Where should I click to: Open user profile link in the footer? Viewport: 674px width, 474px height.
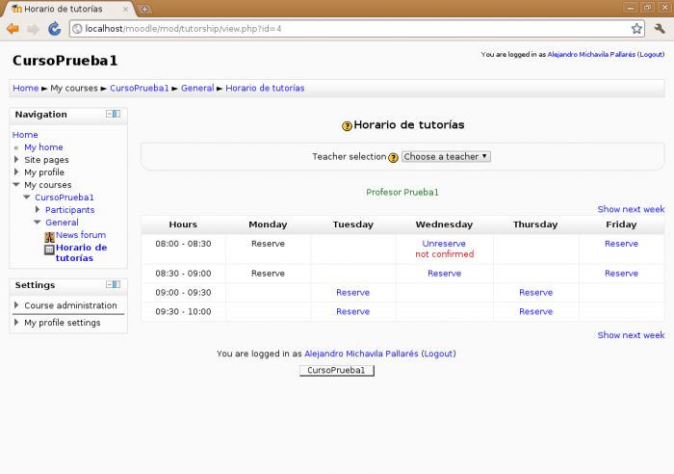pyautogui.click(x=361, y=354)
